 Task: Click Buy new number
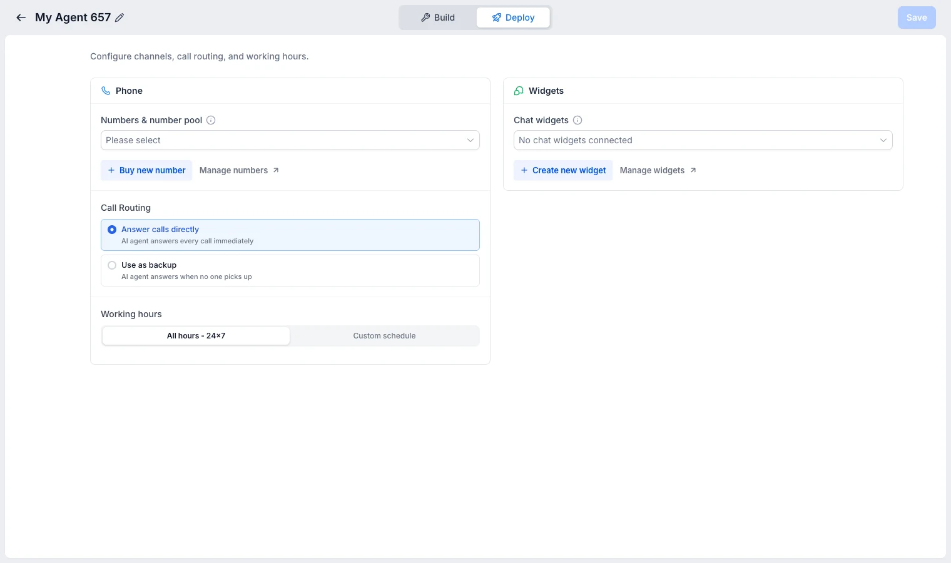(146, 170)
